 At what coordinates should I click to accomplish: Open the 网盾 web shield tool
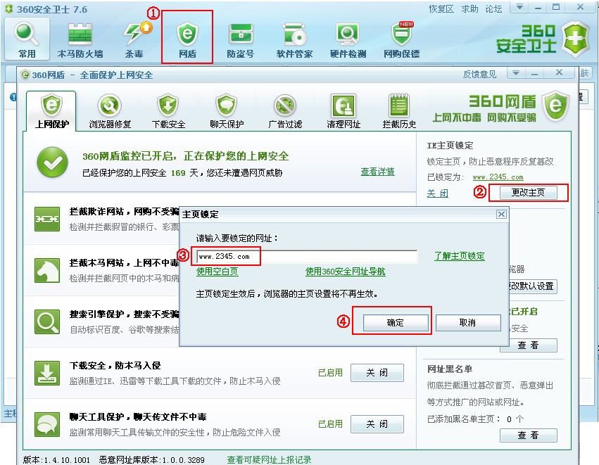tap(187, 39)
